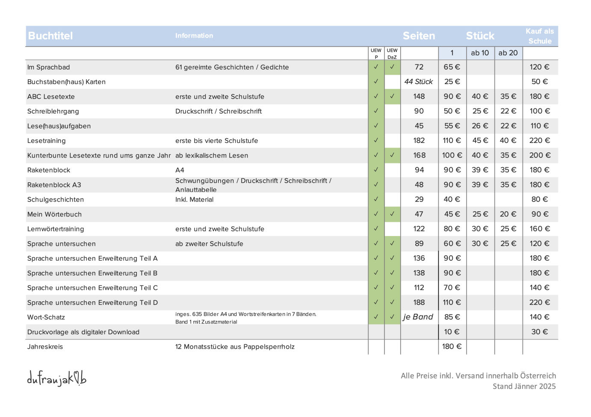Image resolution: width=591 pixels, height=417 pixels.
Task: Click the Schulgeschichten school price 80 €
Action: point(540,199)
